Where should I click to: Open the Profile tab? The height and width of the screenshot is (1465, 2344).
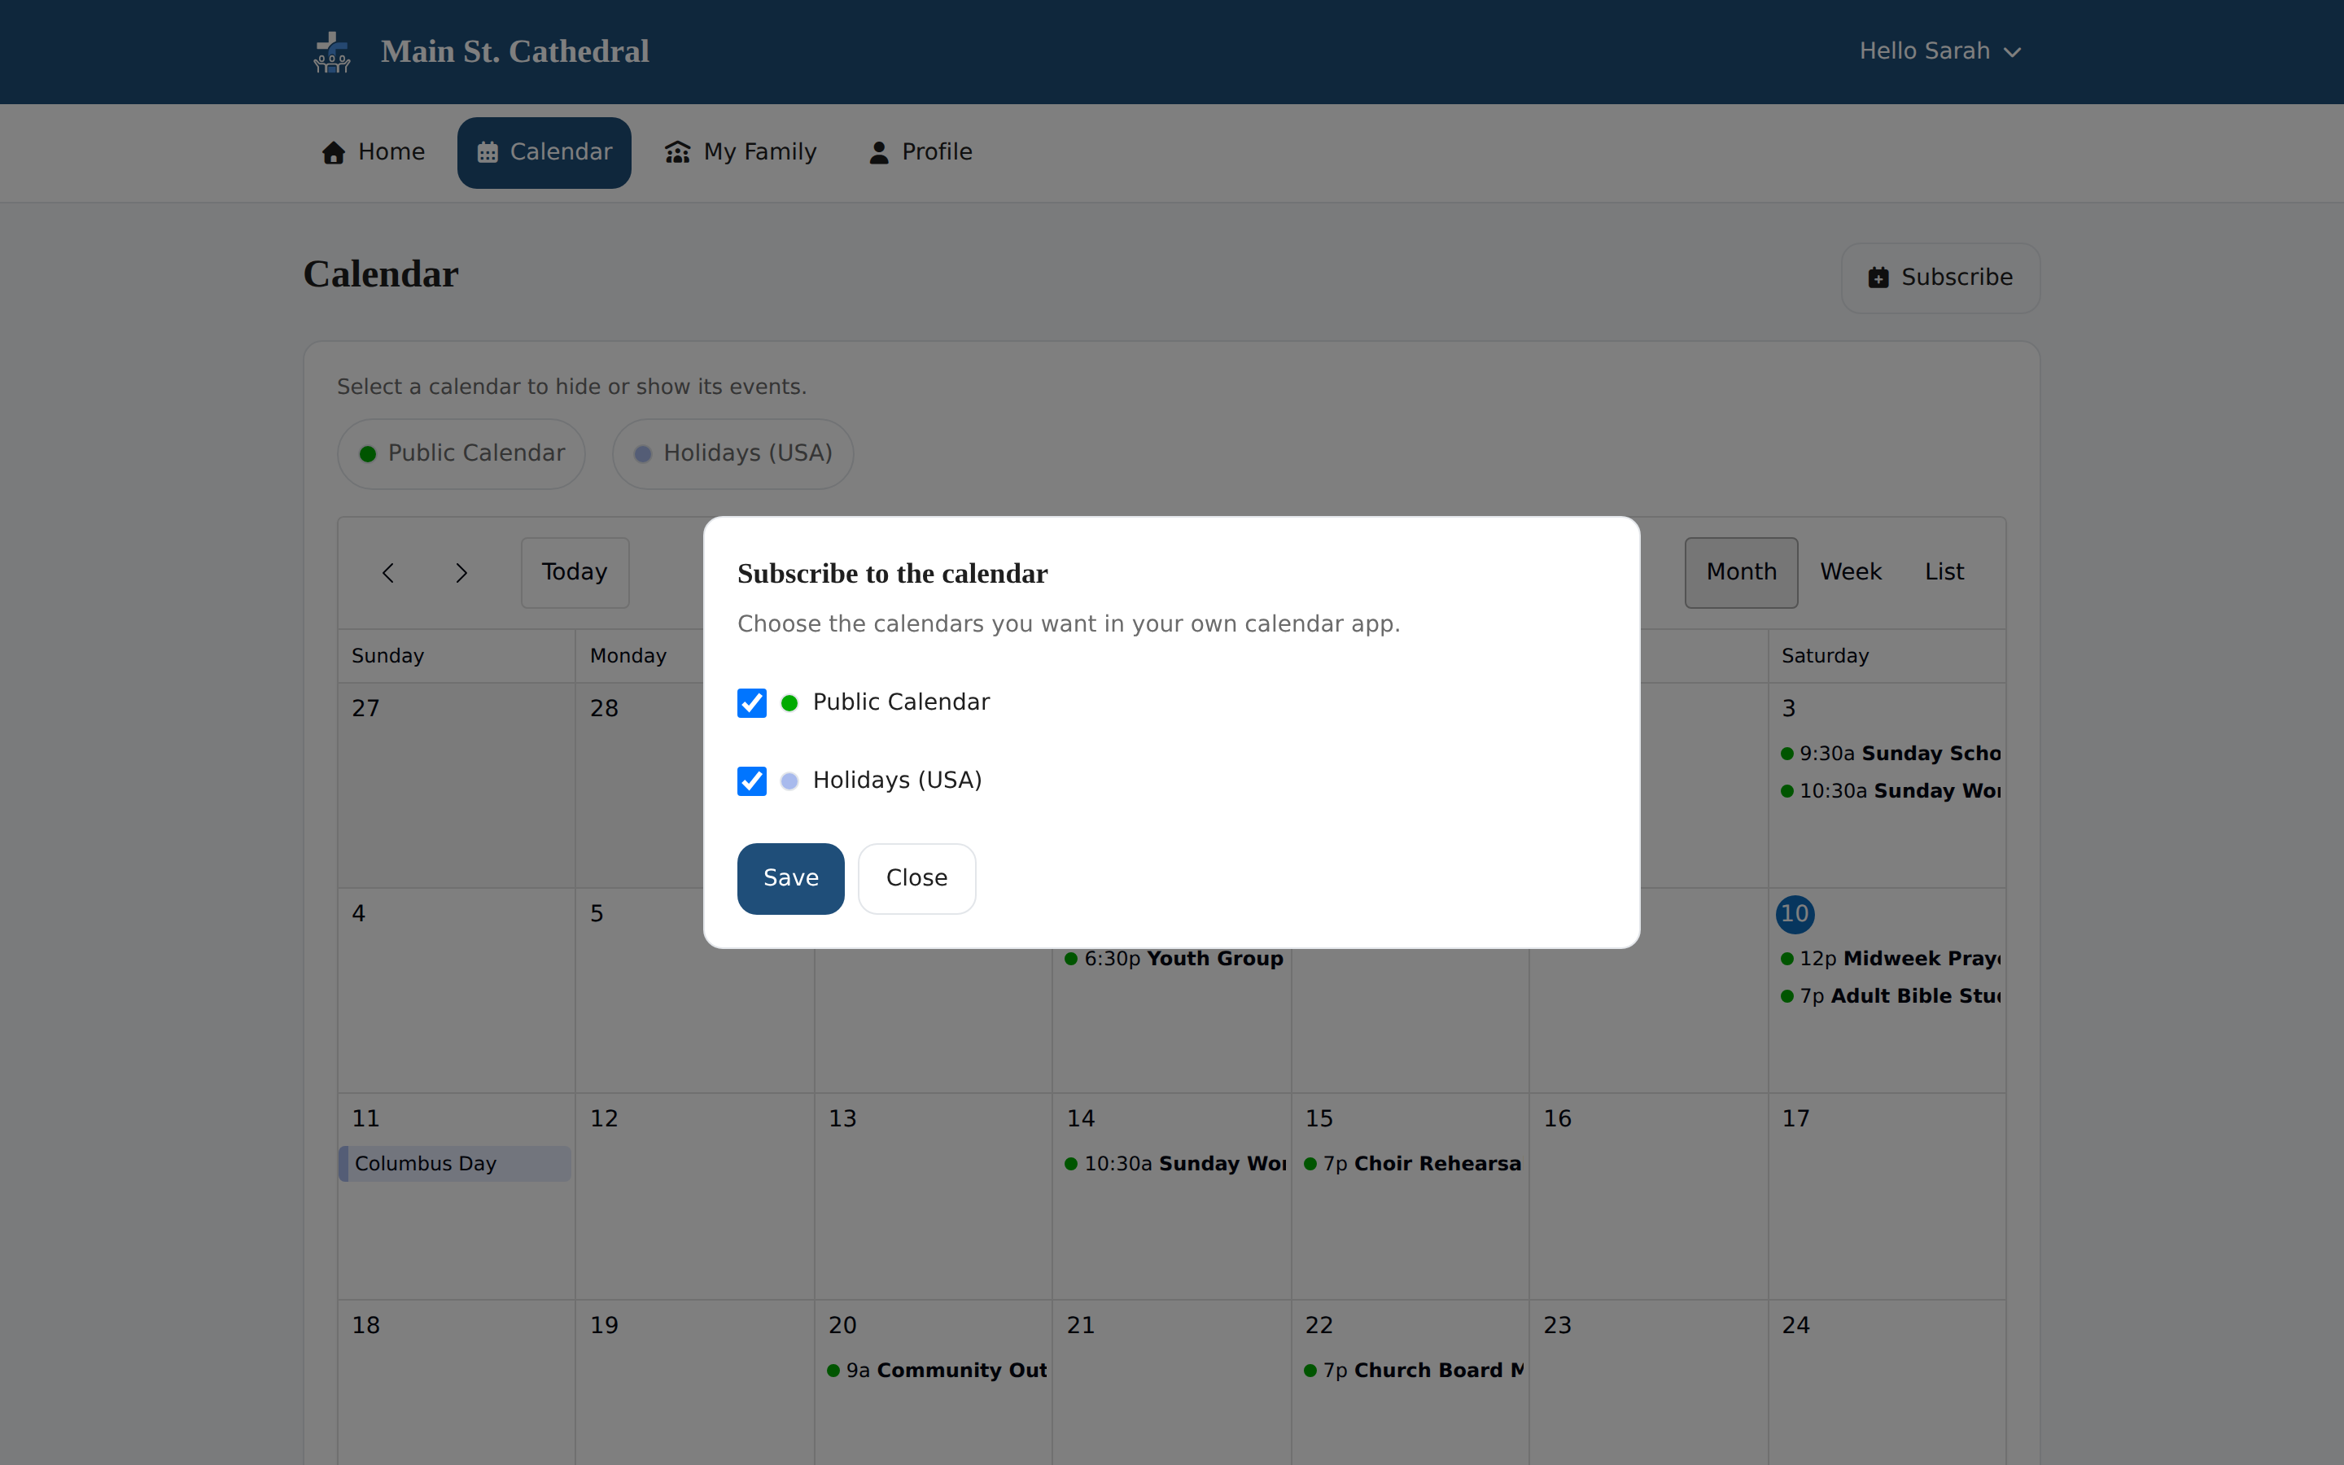(x=921, y=152)
